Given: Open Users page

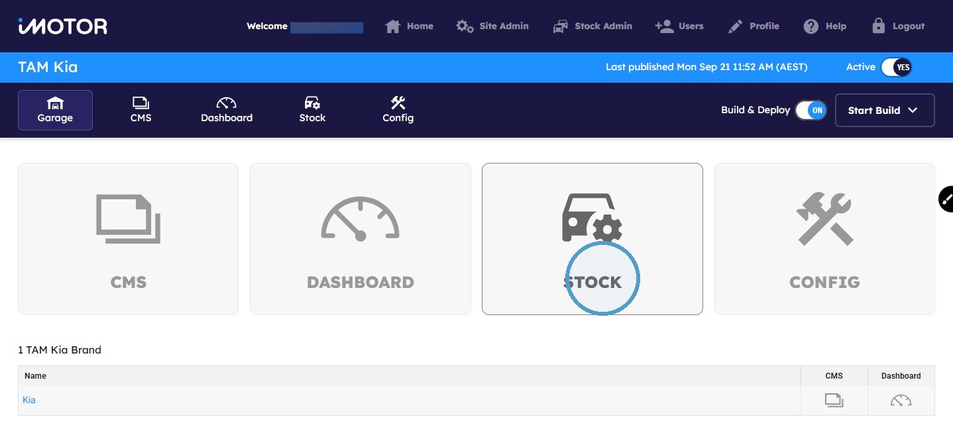Looking at the screenshot, I should (679, 26).
